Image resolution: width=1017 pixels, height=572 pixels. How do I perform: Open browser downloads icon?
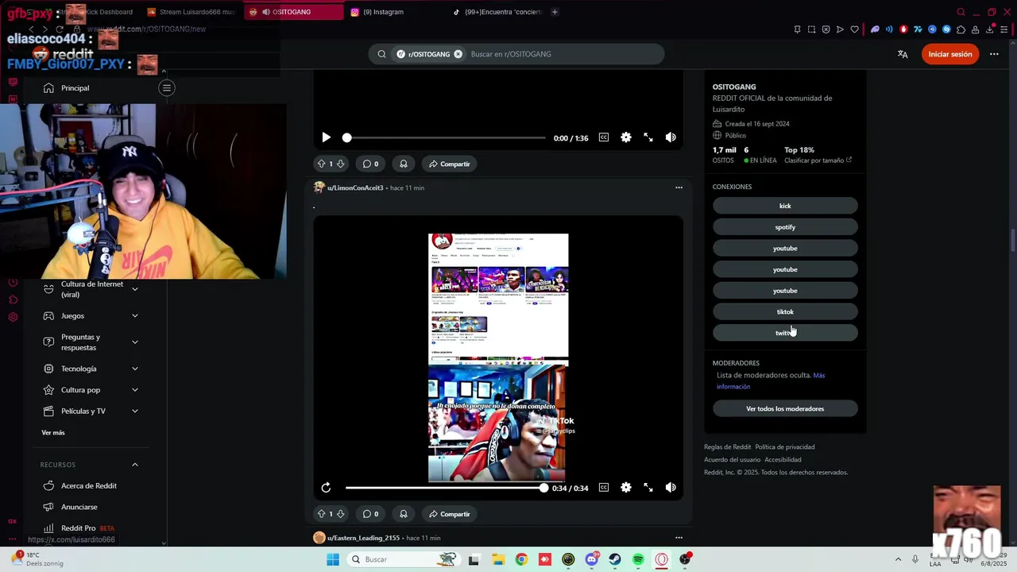tap(990, 29)
